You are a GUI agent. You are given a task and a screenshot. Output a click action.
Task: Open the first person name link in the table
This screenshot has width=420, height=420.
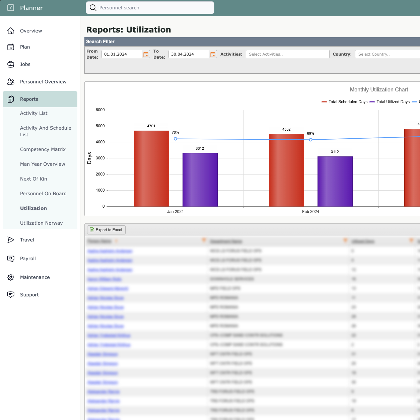(x=110, y=251)
